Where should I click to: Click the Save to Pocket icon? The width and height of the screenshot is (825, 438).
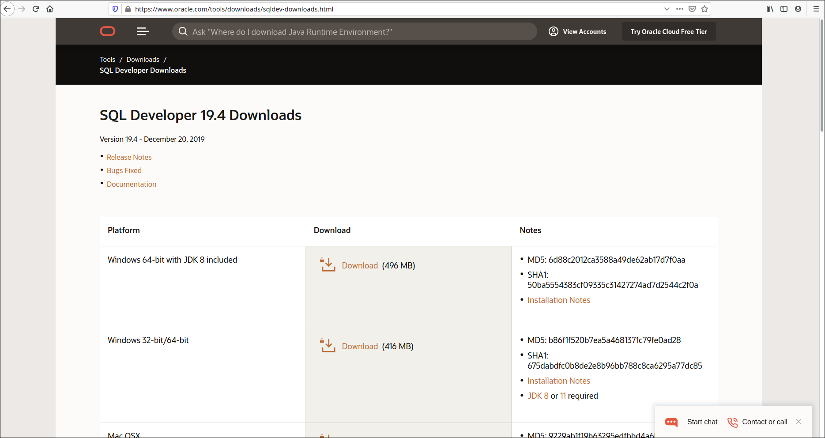click(692, 9)
